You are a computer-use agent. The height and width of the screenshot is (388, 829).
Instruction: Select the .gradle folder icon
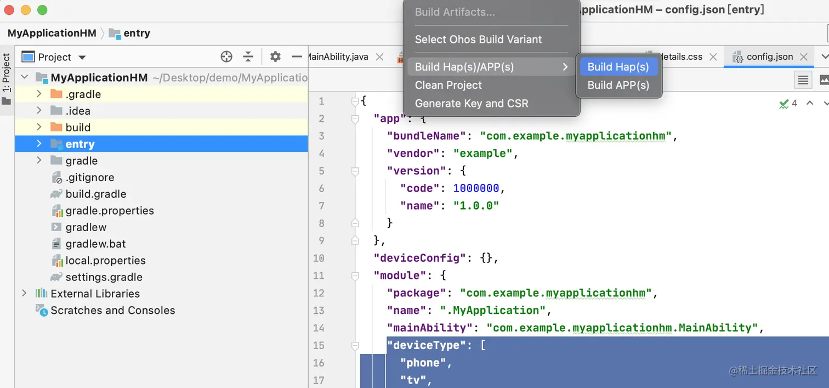point(56,94)
